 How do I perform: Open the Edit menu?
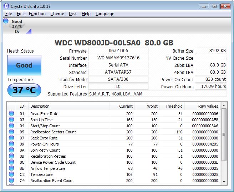(20, 14)
